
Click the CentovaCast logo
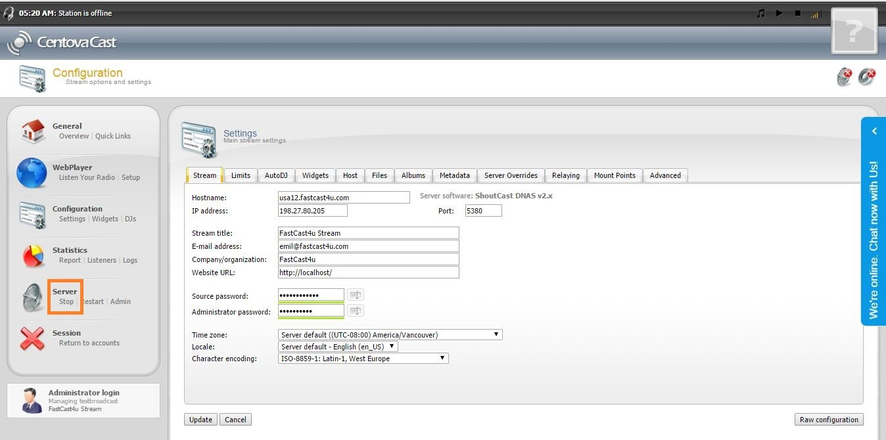pyautogui.click(x=62, y=43)
